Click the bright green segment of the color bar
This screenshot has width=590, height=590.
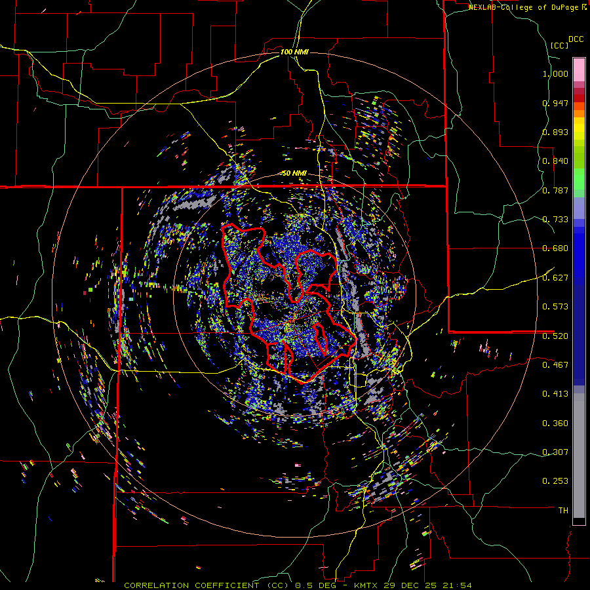579,179
